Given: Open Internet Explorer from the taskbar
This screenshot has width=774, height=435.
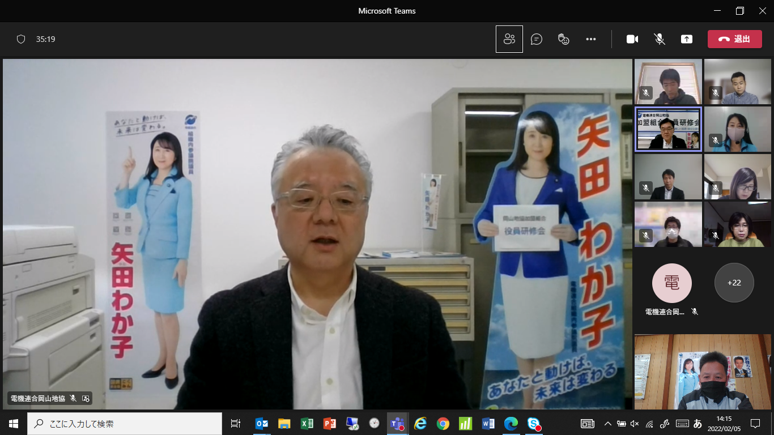Looking at the screenshot, I should coord(420,423).
